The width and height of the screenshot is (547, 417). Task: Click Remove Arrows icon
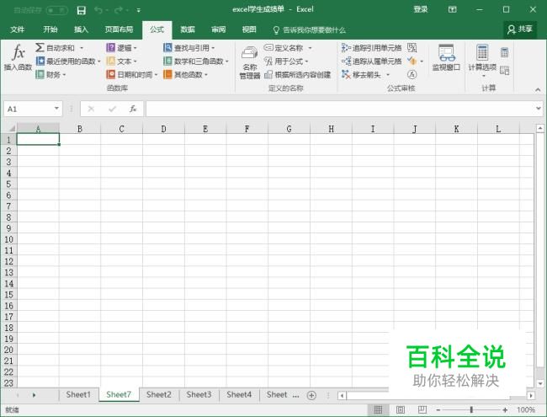[346, 74]
